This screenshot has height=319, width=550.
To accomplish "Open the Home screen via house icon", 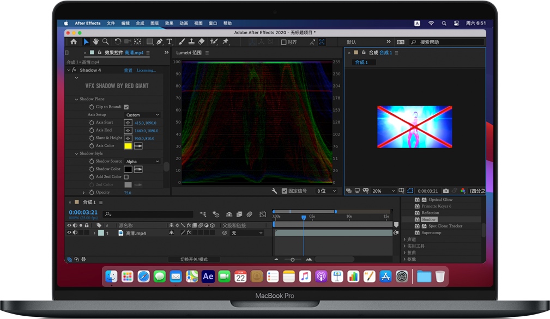I will [x=74, y=41].
